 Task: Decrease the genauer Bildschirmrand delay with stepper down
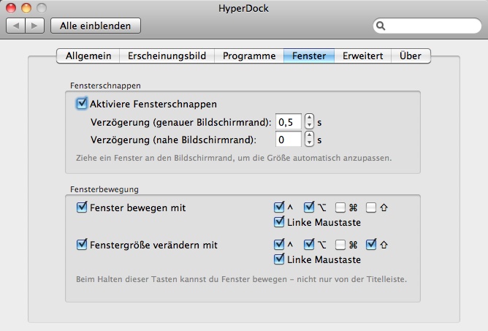pos(309,125)
